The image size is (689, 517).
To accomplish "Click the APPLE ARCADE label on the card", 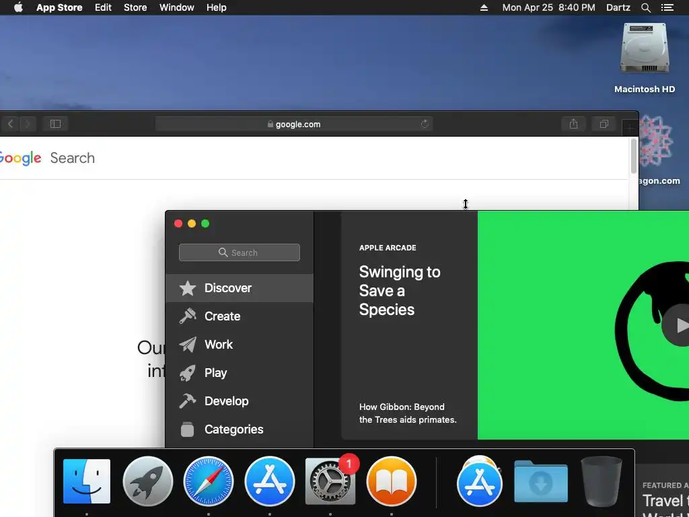I will point(388,248).
